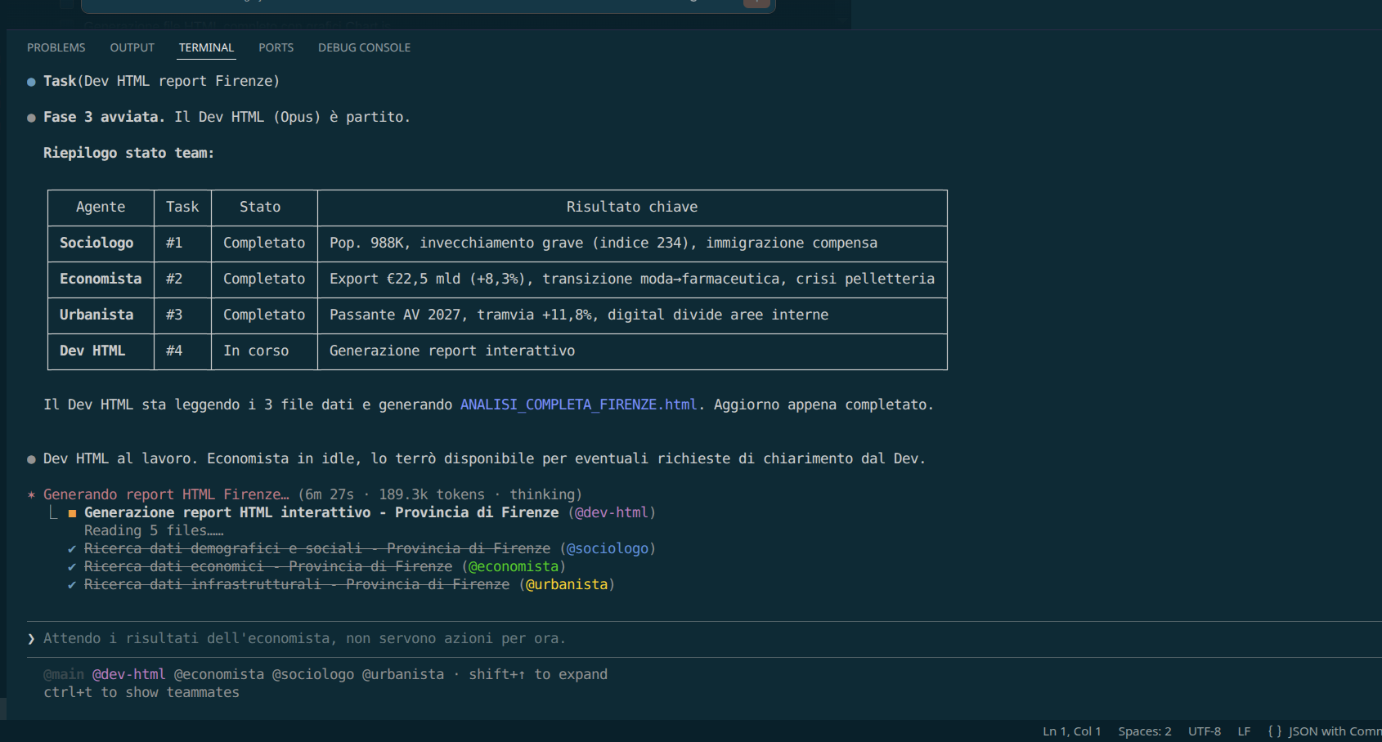Open the UTF-8 encoding selector

click(1204, 731)
